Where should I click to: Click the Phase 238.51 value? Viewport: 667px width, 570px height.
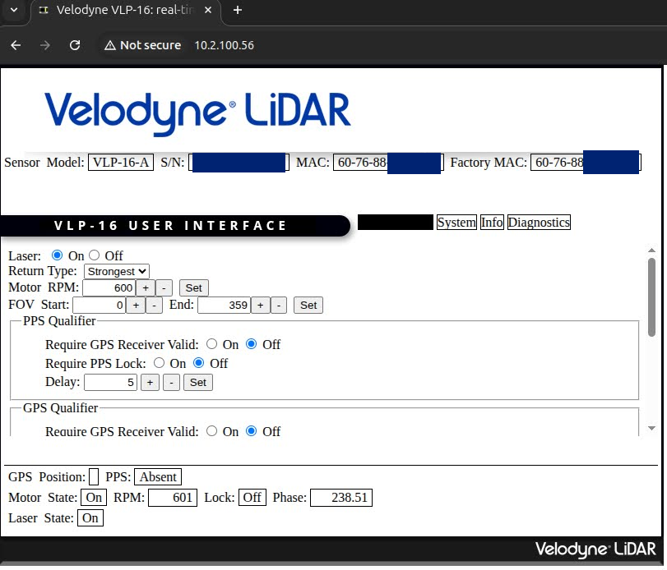[341, 498]
